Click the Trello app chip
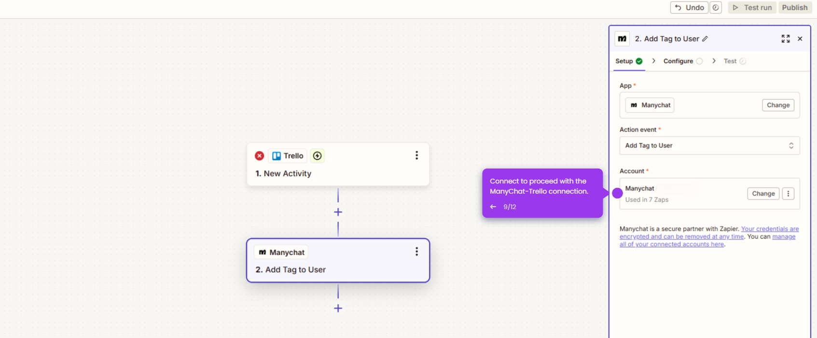This screenshot has width=817, height=338. coord(288,156)
